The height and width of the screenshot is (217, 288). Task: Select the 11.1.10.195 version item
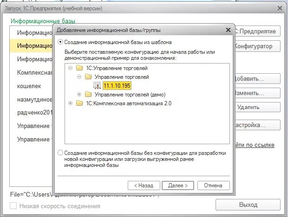tap(117, 86)
